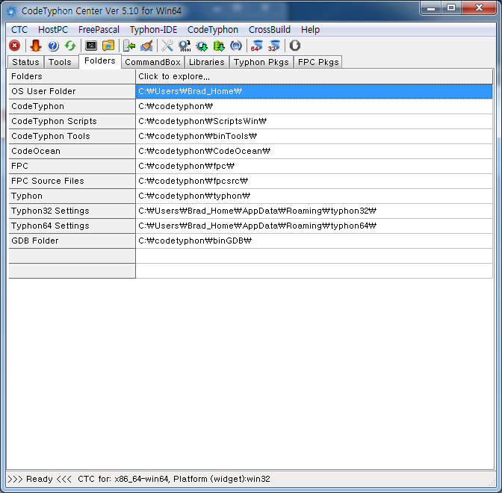Image resolution: width=502 pixels, height=493 pixels.
Task: Click the blue circular gear icon
Action: tap(236, 46)
